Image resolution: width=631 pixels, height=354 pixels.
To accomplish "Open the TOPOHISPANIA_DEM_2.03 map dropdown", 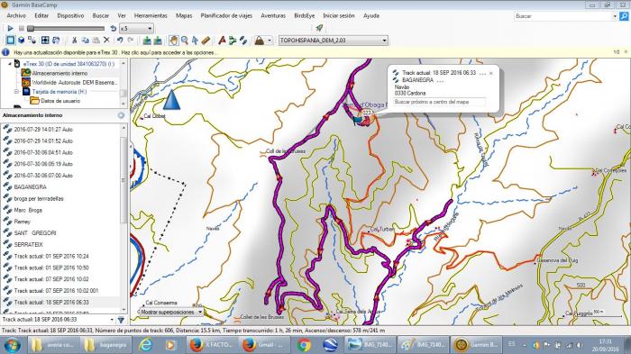I will point(334,41).
